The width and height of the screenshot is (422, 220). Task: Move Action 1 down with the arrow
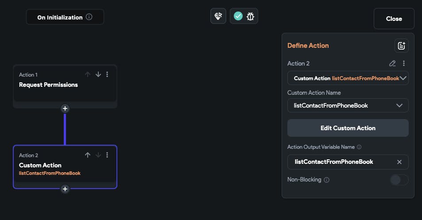pos(98,74)
